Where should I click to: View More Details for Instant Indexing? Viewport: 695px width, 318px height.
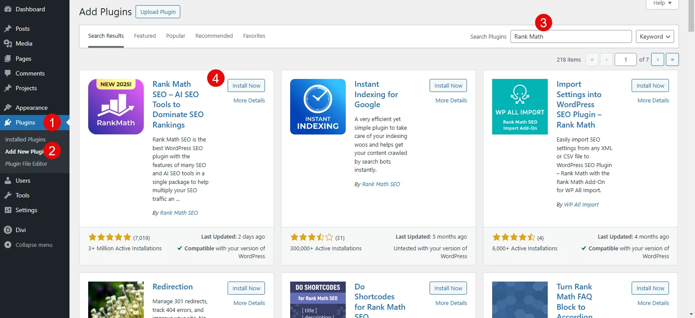(x=451, y=100)
